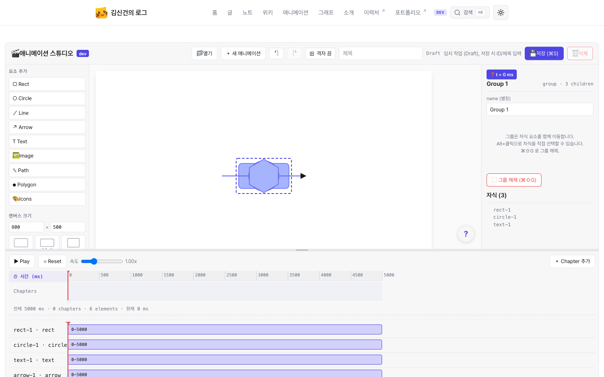The width and height of the screenshot is (604, 377).
Task: Open the 소개 nav item
Action: point(349,13)
